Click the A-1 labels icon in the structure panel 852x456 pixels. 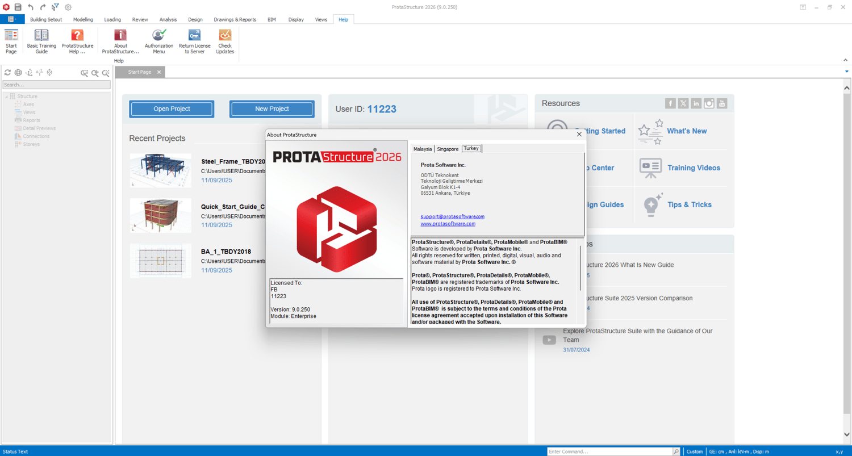click(x=39, y=73)
